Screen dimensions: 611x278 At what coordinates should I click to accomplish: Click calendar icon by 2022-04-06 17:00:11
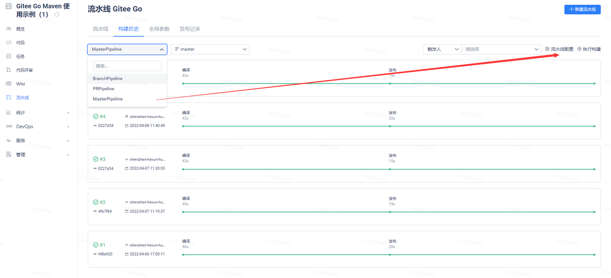(126, 254)
